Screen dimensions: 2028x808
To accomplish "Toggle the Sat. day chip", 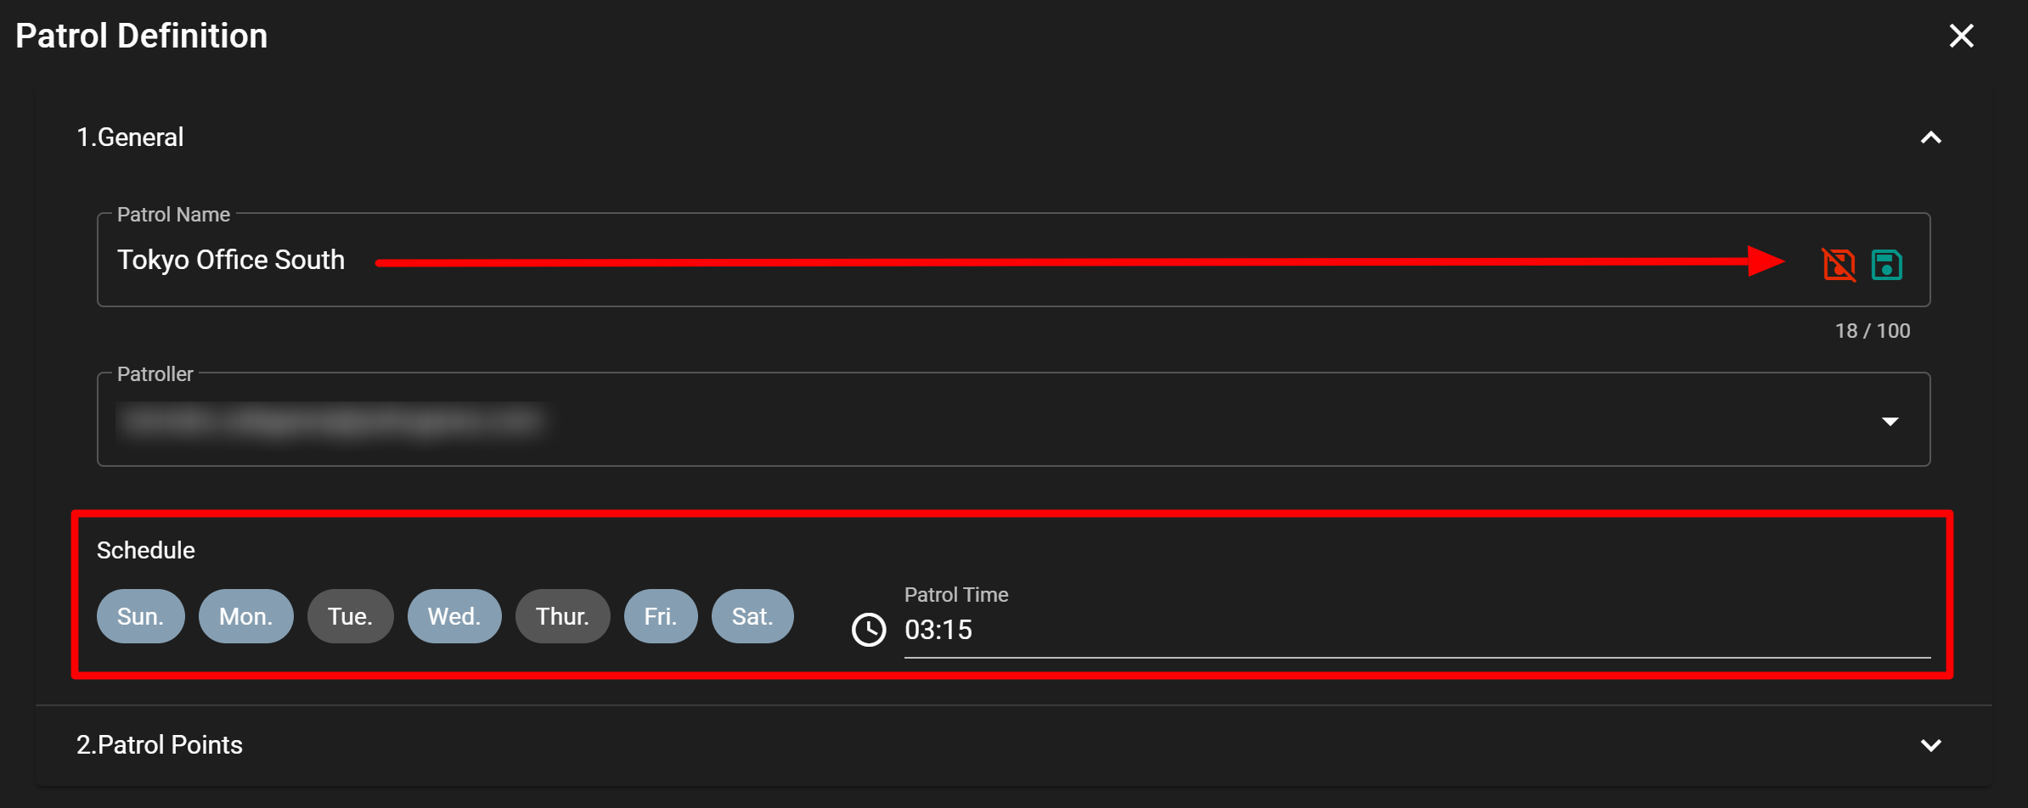I will [x=752, y=616].
